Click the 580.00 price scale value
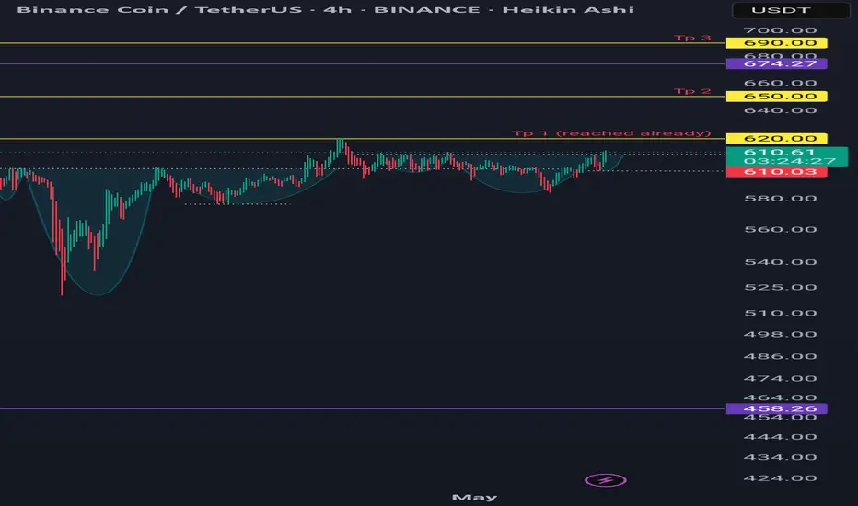 coord(781,199)
